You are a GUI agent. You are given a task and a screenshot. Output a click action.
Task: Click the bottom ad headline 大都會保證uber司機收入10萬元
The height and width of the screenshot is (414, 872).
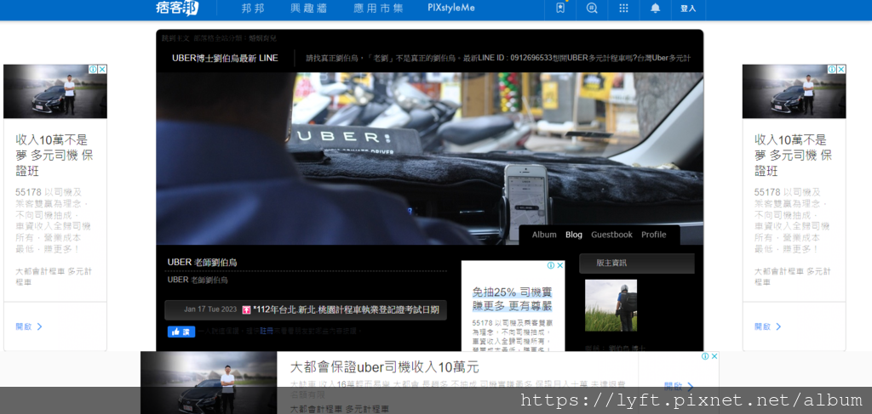click(x=384, y=367)
